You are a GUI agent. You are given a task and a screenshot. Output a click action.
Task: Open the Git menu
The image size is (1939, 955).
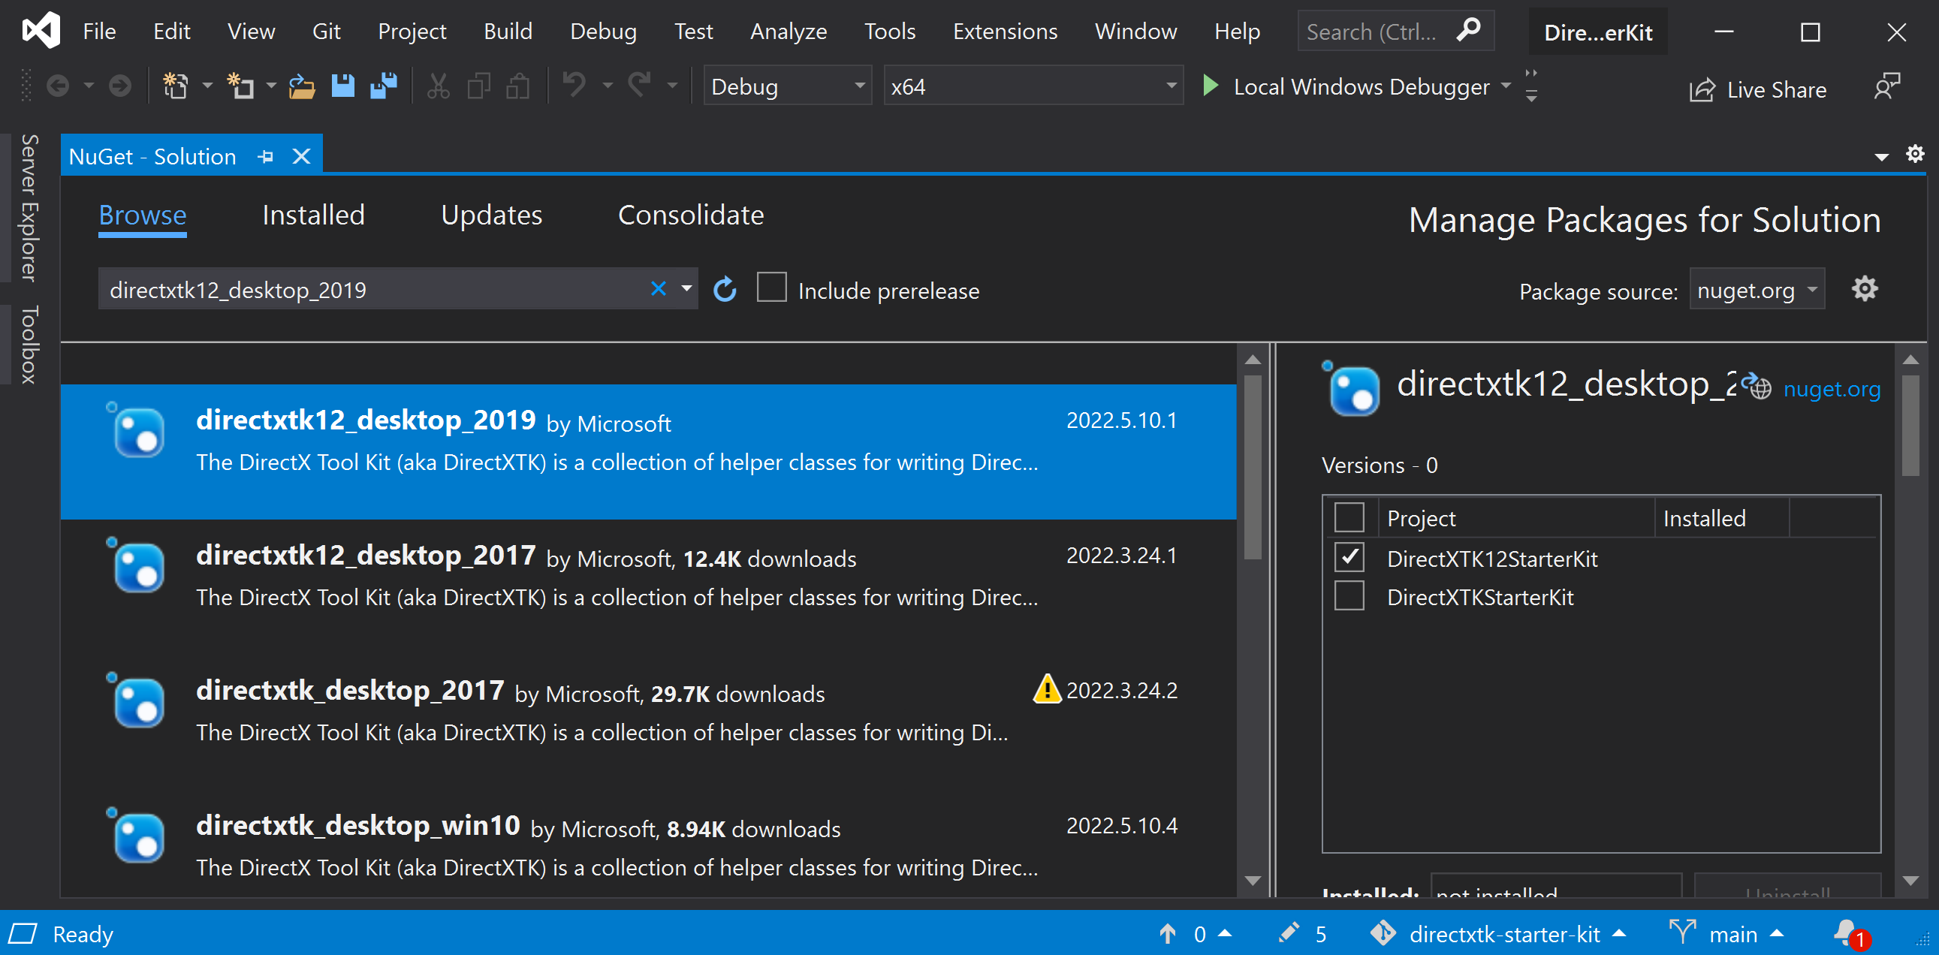pos(326,31)
